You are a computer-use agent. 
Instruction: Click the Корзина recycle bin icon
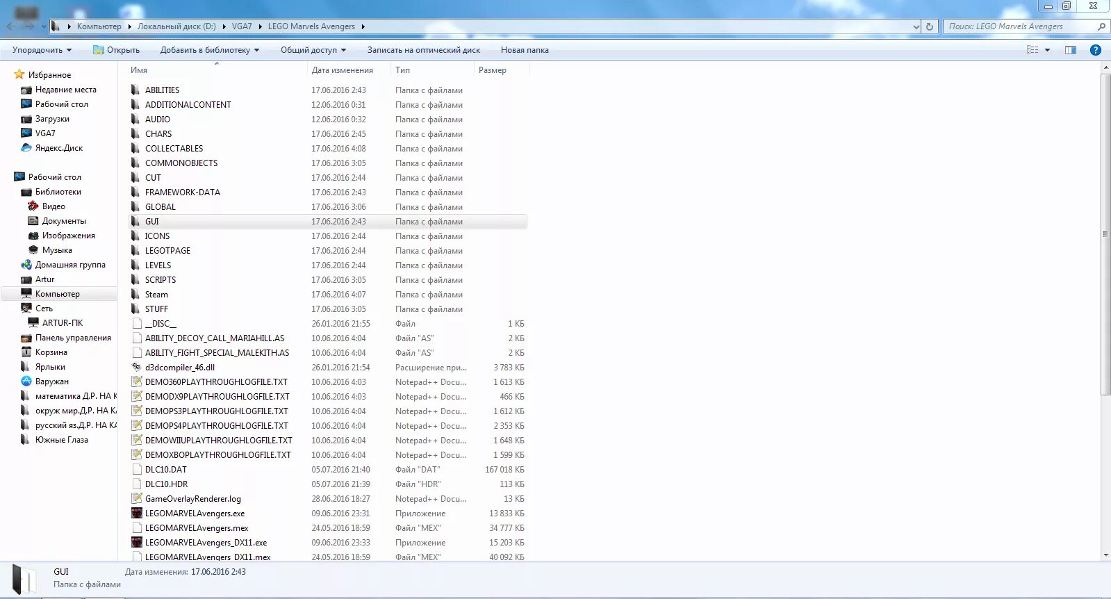point(26,352)
